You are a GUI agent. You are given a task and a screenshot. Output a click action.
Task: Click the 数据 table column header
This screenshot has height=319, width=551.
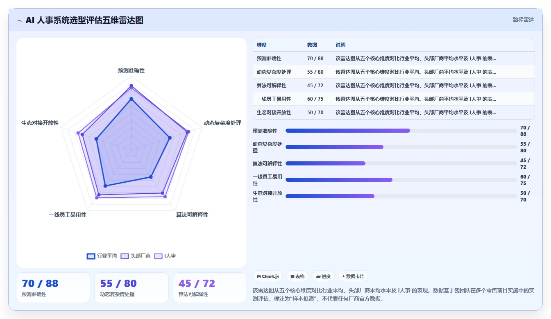coord(312,45)
